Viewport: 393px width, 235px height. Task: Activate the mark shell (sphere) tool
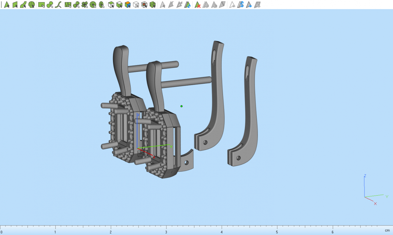(31, 5)
